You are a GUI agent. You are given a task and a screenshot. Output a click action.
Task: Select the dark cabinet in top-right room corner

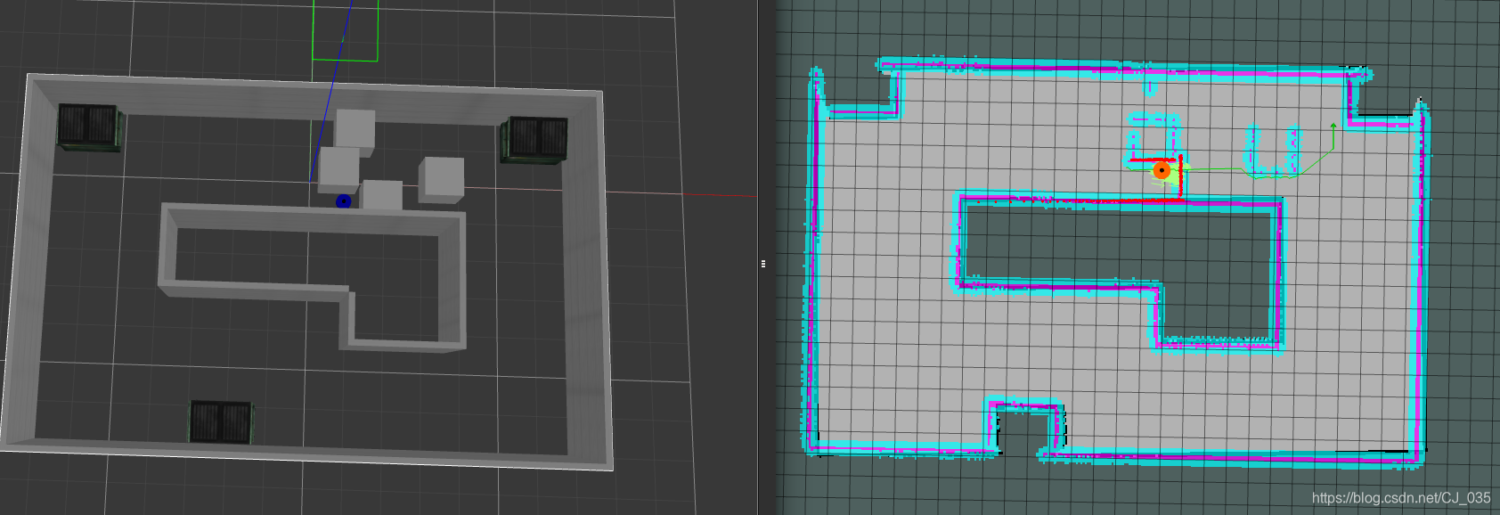click(x=534, y=140)
